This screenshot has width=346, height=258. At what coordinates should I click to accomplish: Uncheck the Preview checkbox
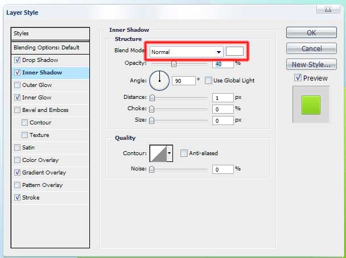click(298, 78)
